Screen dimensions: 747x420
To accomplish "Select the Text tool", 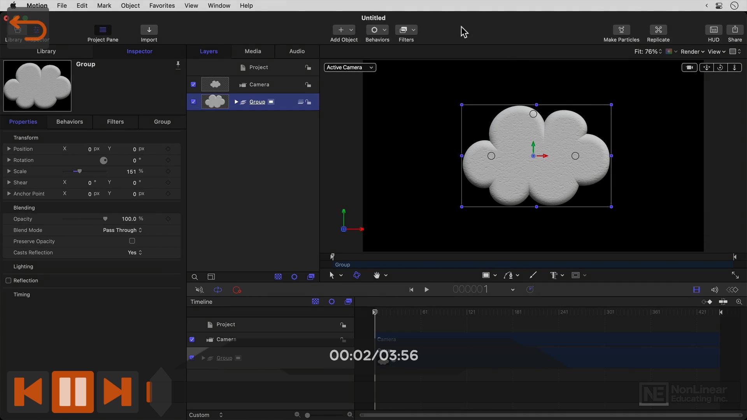I will coord(554,275).
